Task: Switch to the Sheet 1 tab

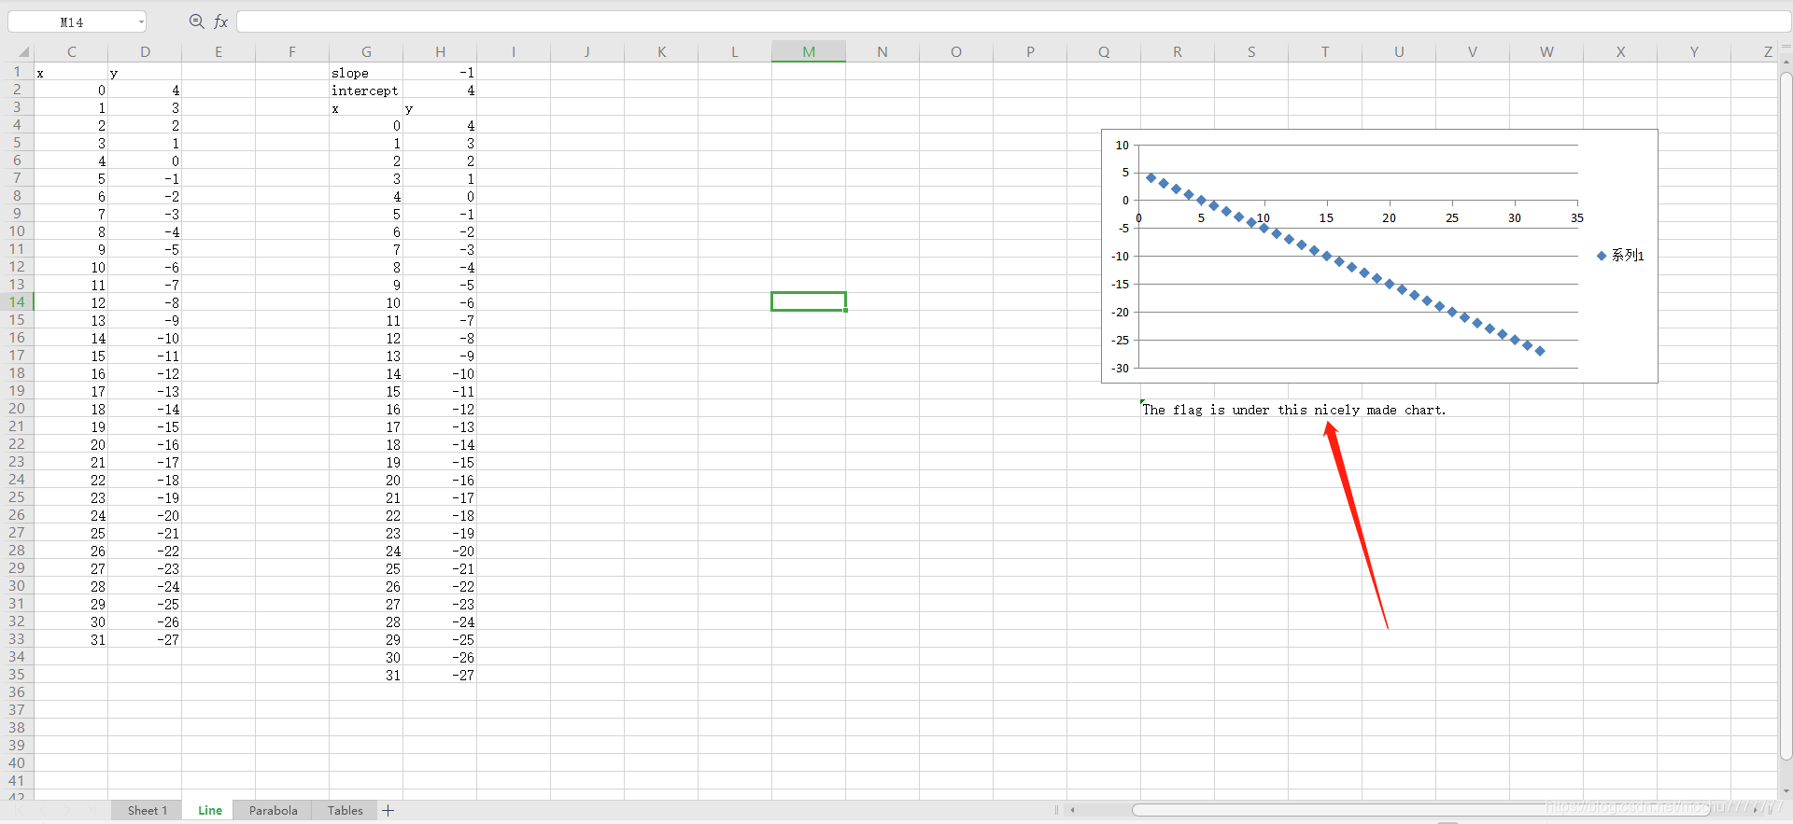Action: 148,810
